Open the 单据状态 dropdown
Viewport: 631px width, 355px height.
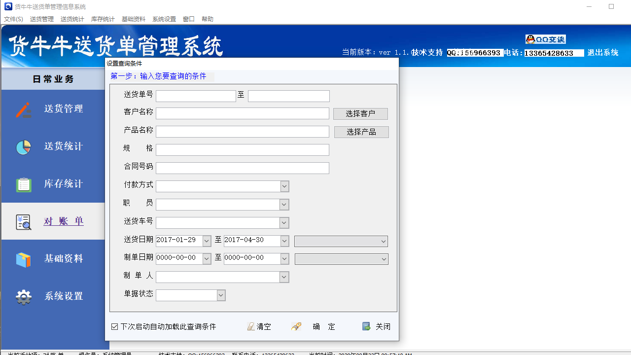tap(221, 295)
